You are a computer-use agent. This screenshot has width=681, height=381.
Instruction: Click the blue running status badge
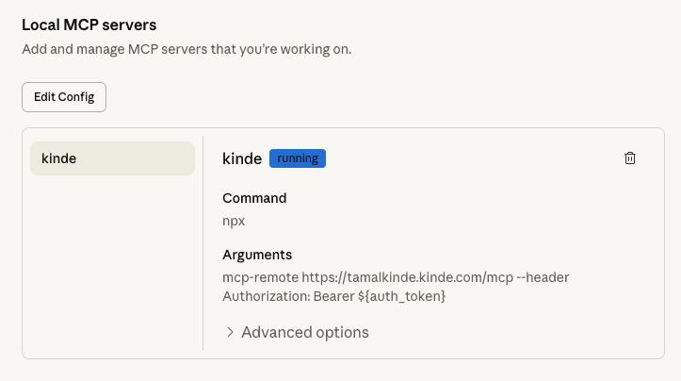[298, 158]
